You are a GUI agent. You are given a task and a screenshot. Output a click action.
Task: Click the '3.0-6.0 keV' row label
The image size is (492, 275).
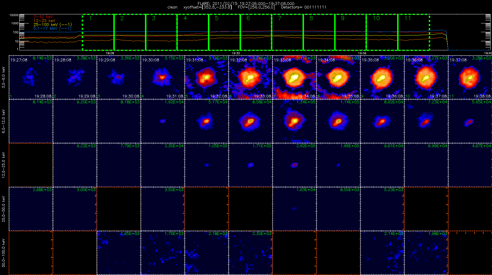4,77
